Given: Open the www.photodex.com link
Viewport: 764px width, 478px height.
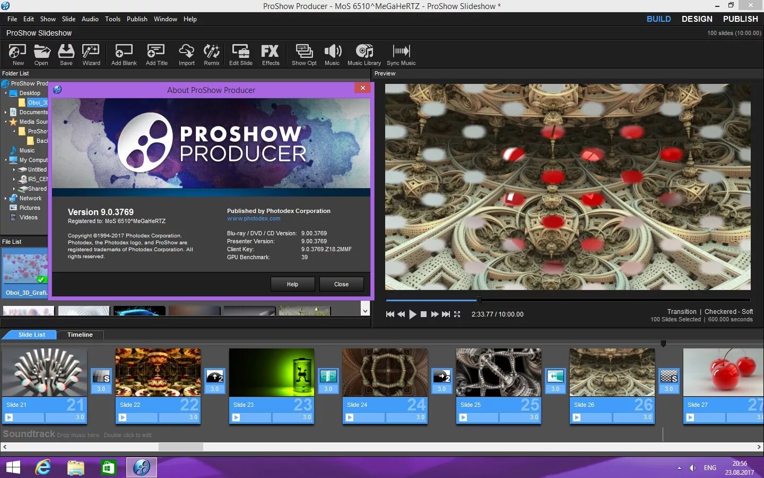Looking at the screenshot, I should (254, 218).
